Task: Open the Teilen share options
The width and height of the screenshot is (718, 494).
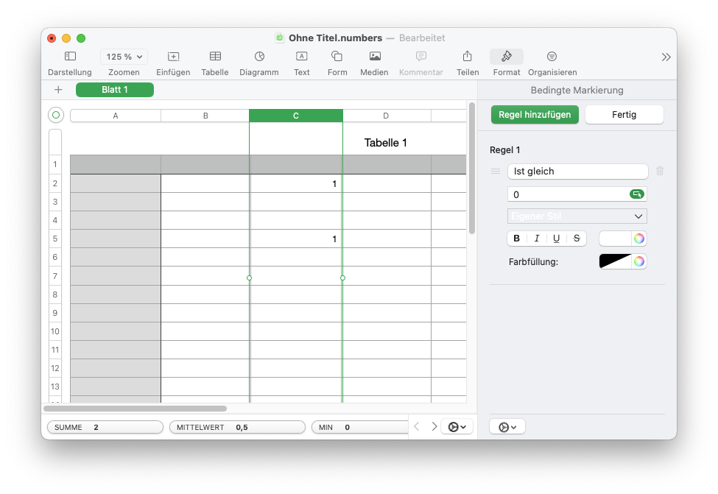Action: [x=468, y=63]
